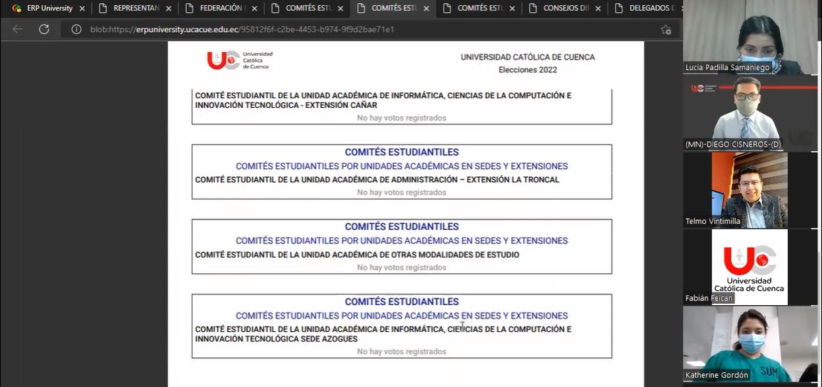The image size is (822, 387).
Task: Click 'No hay votos registrados' under Extensión Cañar
Action: (x=402, y=118)
